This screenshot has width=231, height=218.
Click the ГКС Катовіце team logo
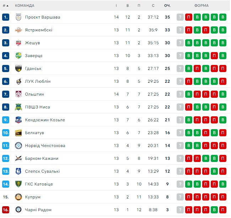tap(18, 184)
